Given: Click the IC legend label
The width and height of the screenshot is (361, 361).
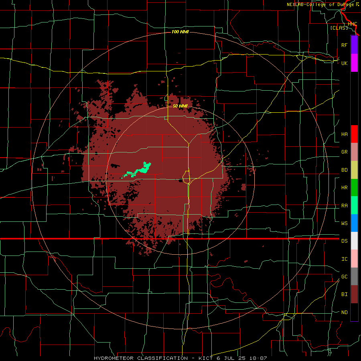Looking at the screenshot, I should coord(344,259).
